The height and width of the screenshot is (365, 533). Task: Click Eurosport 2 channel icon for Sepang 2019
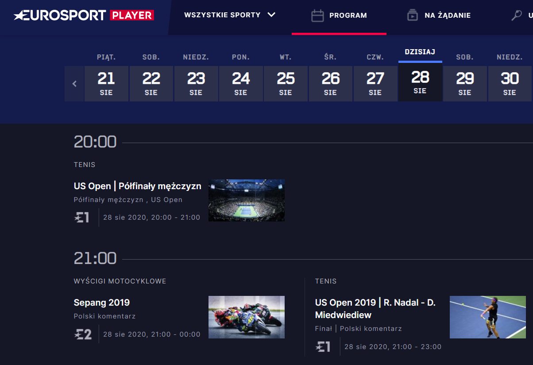(83, 334)
